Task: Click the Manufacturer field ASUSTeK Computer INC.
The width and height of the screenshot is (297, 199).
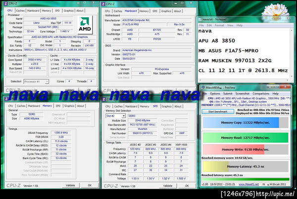Action: click(x=156, y=20)
